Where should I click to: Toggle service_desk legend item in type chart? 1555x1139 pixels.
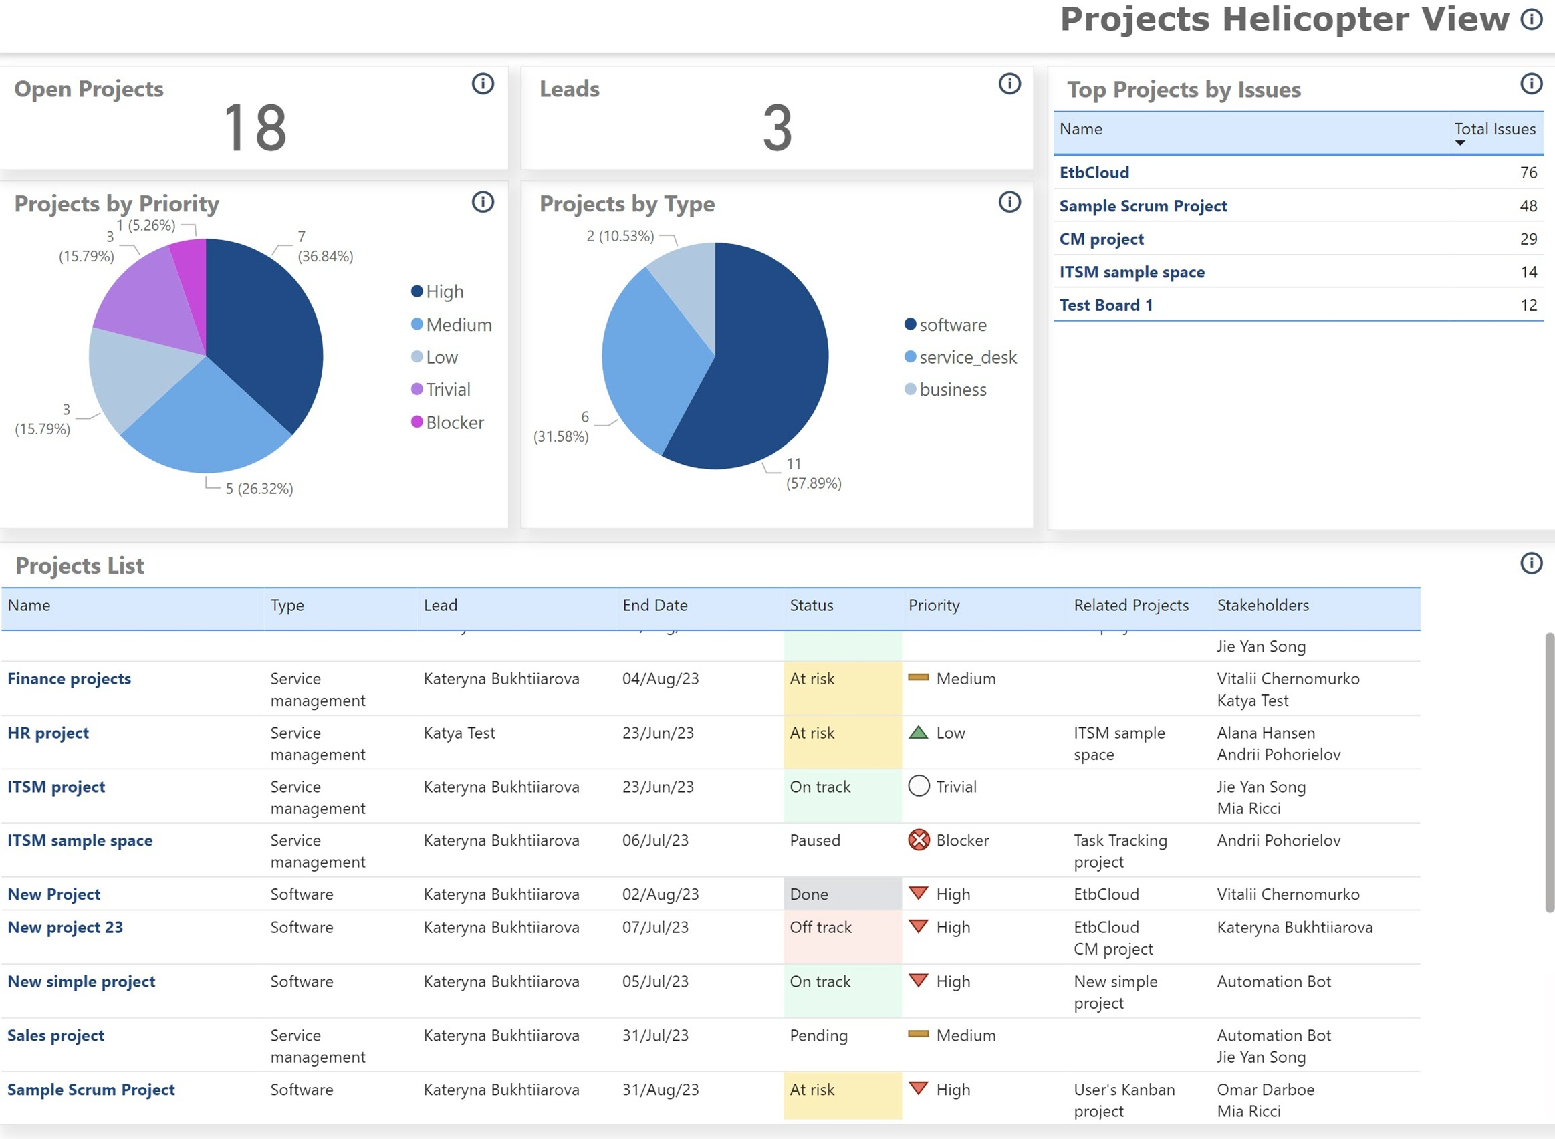pyautogui.click(x=967, y=357)
